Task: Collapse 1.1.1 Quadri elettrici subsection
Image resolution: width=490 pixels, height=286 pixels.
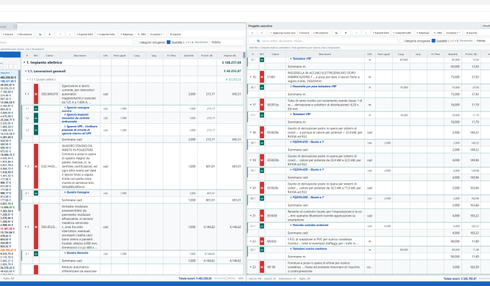Action: point(27,80)
